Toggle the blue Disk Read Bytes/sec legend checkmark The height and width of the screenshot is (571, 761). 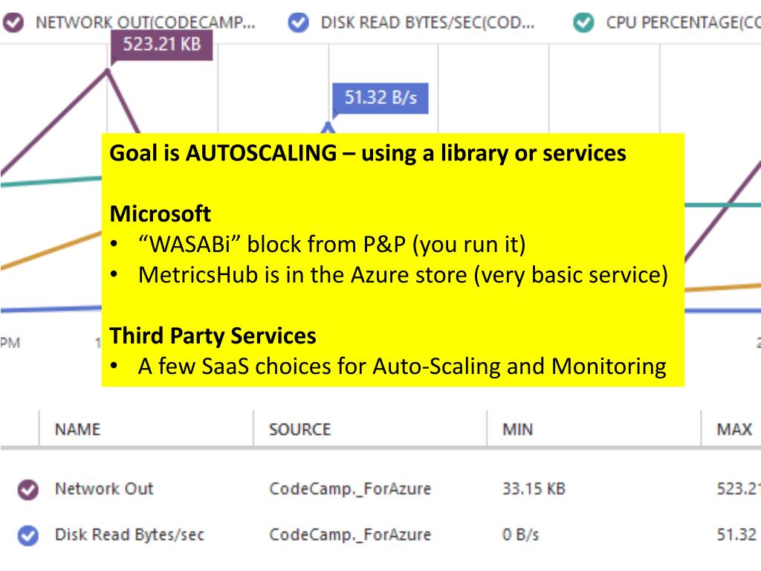coord(298,22)
